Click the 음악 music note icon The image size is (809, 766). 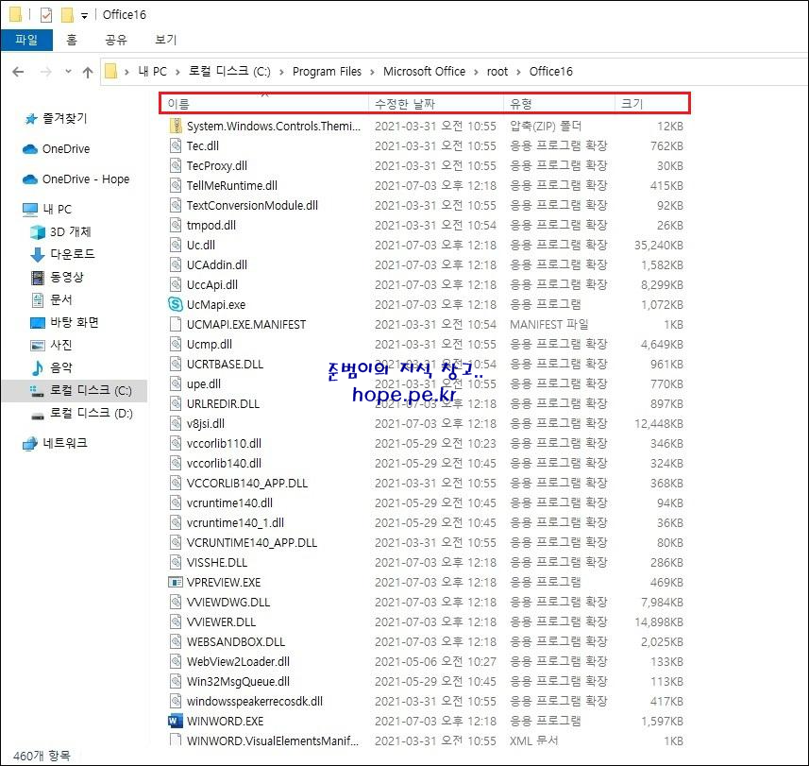click(x=38, y=368)
